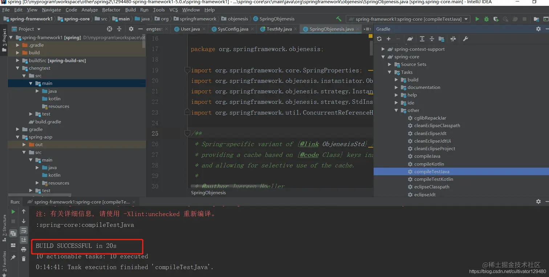This screenshot has height=277, width=549.
Task: Open the Structure tool window tab
Action: pyautogui.click(x=4, y=228)
